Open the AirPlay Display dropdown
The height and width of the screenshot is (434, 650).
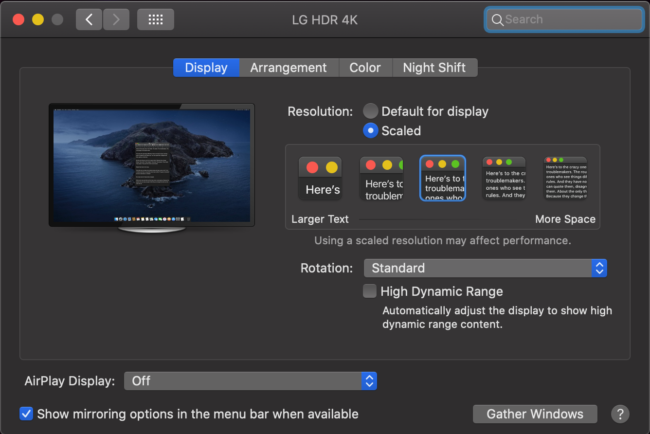pos(251,381)
